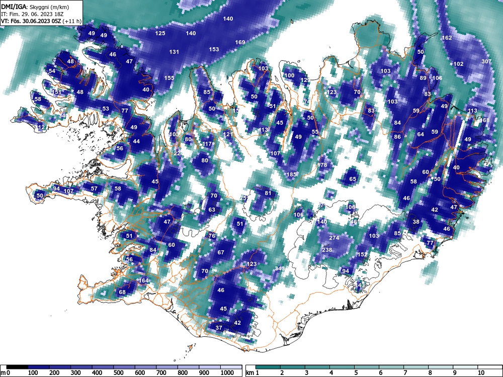Click the '343' visibility value on the map
Image resolution: width=503 pixels, height=377 pixels.
[280, 268]
